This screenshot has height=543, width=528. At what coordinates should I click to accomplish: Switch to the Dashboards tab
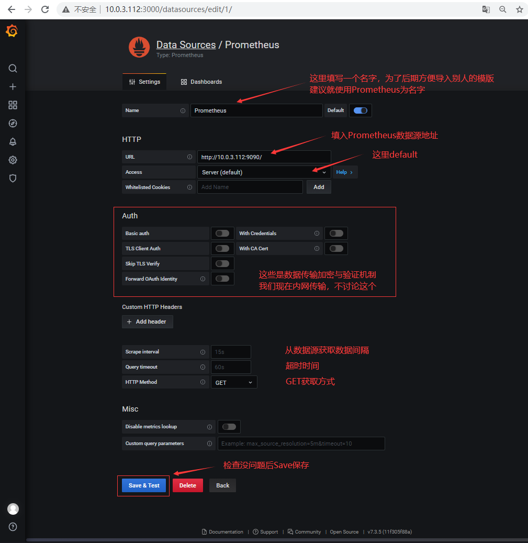201,82
